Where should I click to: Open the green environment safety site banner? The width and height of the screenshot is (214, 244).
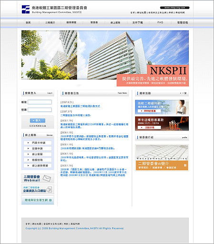pyautogui.click(x=38, y=200)
